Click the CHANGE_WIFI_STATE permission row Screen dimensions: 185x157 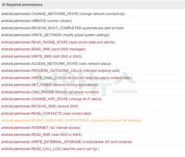pyautogui.click(x=92, y=99)
